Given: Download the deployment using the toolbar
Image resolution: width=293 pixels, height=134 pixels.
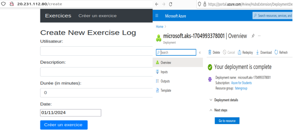Looking at the screenshot, I should 264,52.
